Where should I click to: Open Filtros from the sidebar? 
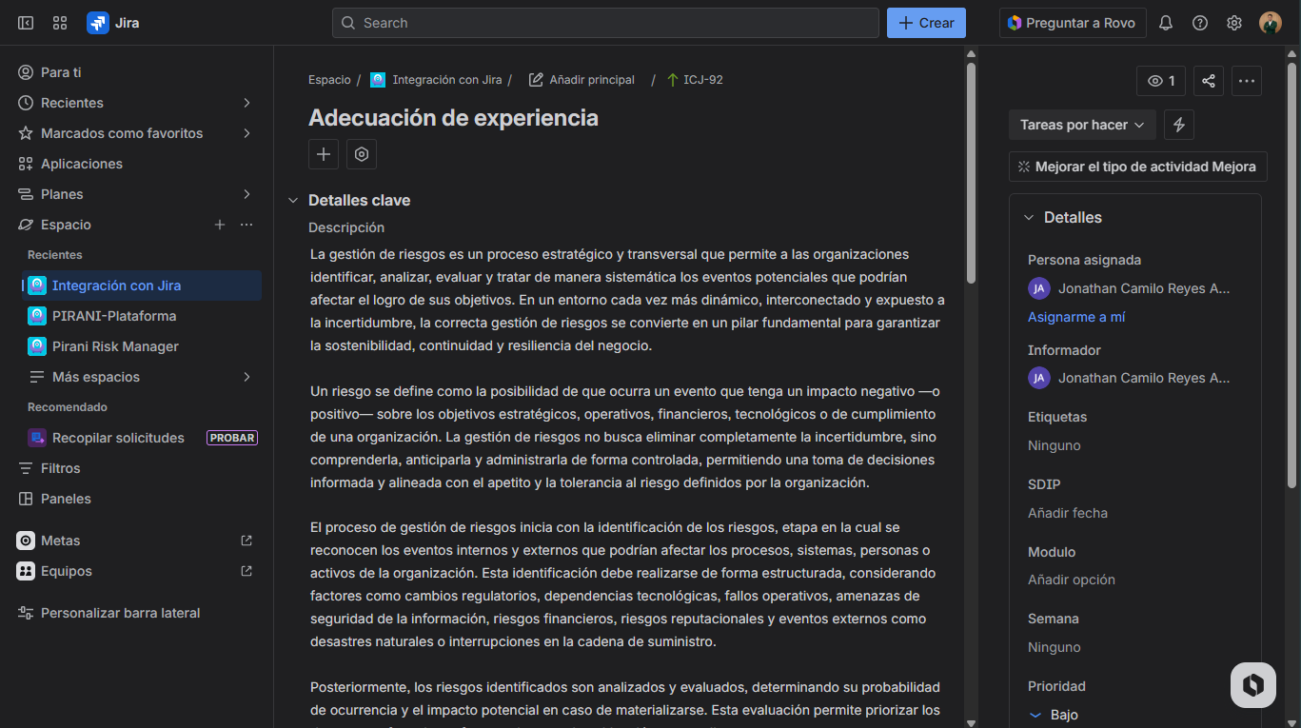tap(61, 468)
